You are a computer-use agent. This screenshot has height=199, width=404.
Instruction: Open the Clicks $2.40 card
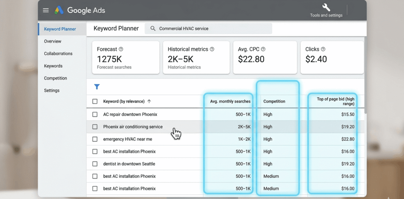[x=332, y=57]
